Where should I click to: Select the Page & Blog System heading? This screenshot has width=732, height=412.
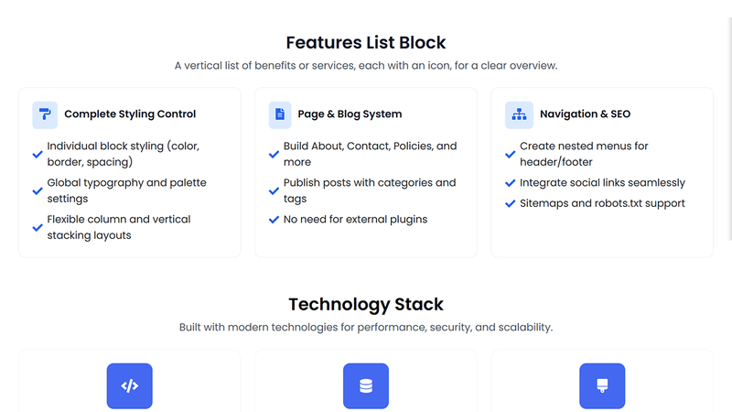click(350, 114)
